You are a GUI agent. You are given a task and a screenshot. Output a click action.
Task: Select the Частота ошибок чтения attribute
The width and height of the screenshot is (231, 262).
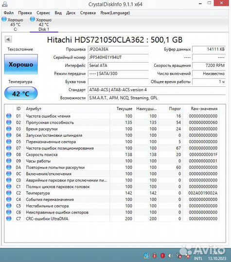click(x=48, y=116)
